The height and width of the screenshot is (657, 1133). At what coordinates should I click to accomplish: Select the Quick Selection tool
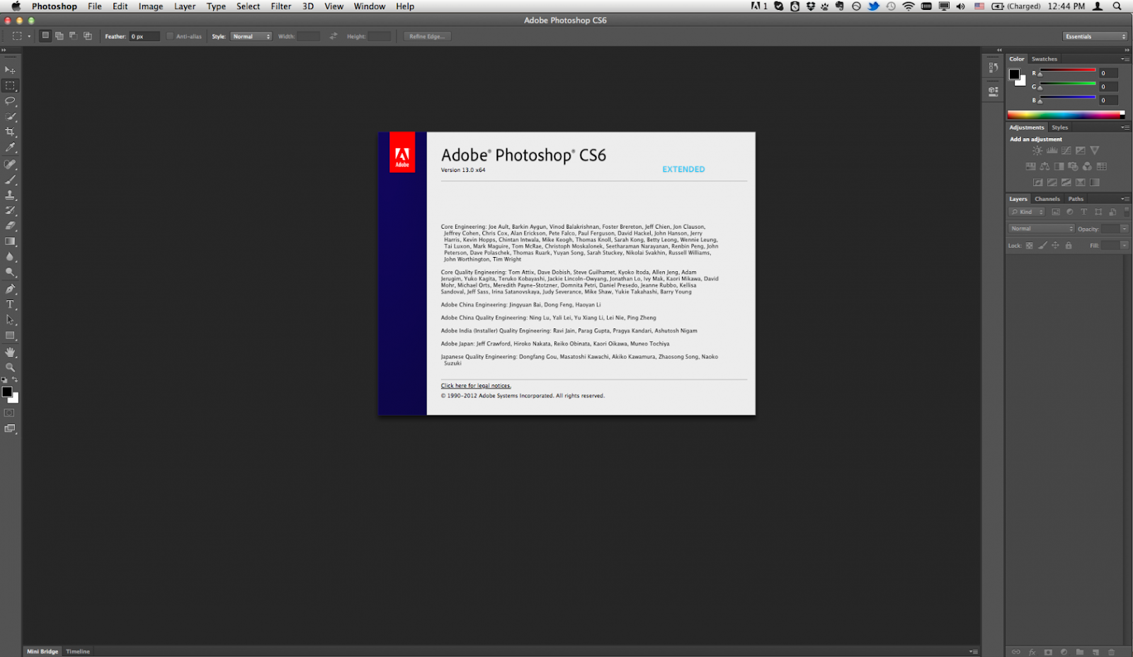click(x=10, y=117)
